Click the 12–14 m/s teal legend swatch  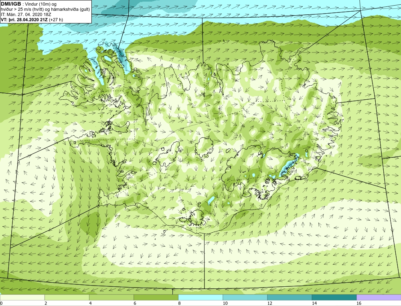(289, 298)
